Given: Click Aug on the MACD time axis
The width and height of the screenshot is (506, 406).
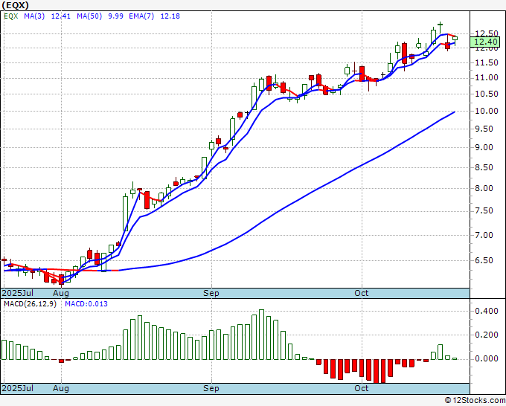Looking at the screenshot, I should pyautogui.click(x=61, y=388).
